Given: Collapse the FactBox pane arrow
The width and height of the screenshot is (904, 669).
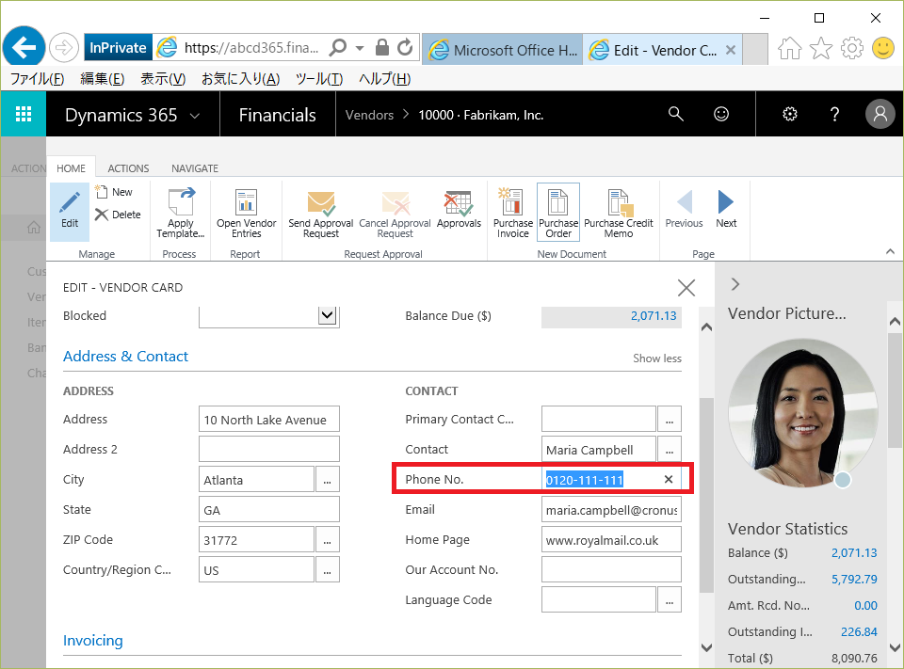Looking at the screenshot, I should point(735,284).
